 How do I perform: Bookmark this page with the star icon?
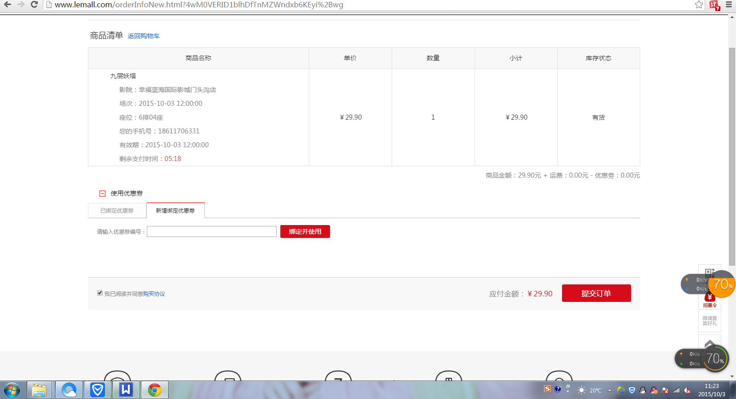(x=699, y=5)
